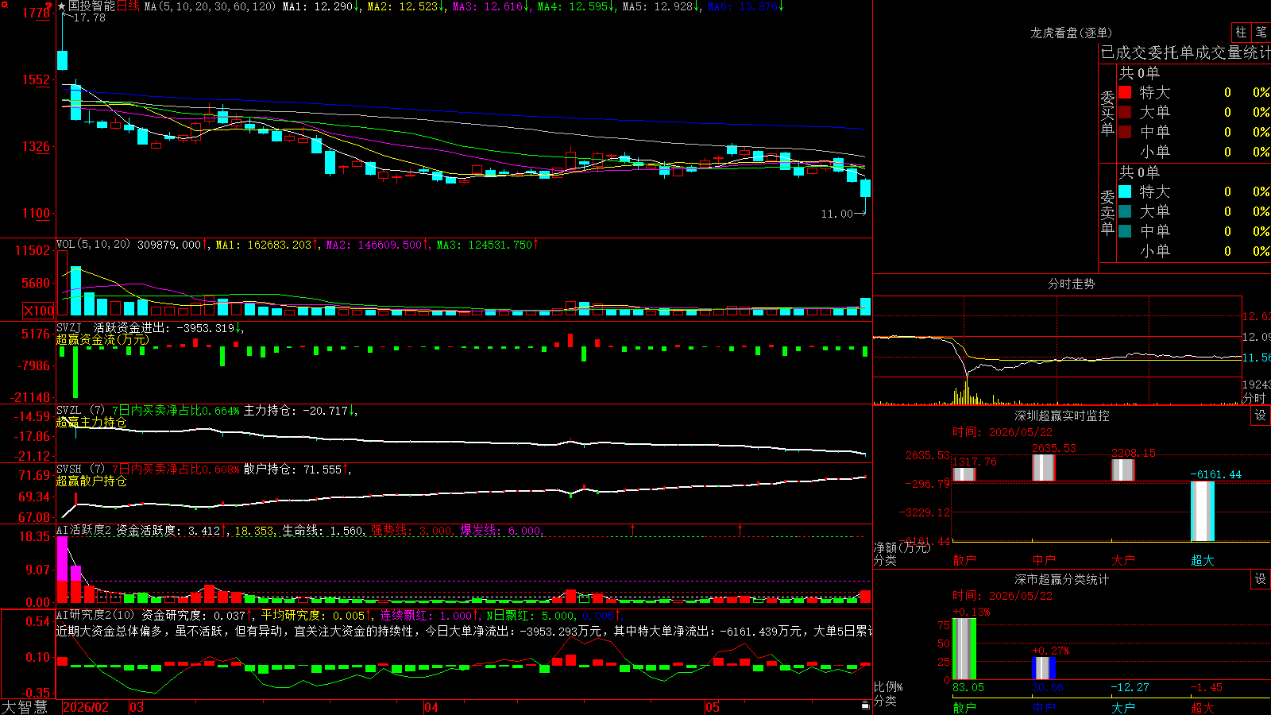
Task: Click the 03 month marker on the timeline
Action: [137, 707]
